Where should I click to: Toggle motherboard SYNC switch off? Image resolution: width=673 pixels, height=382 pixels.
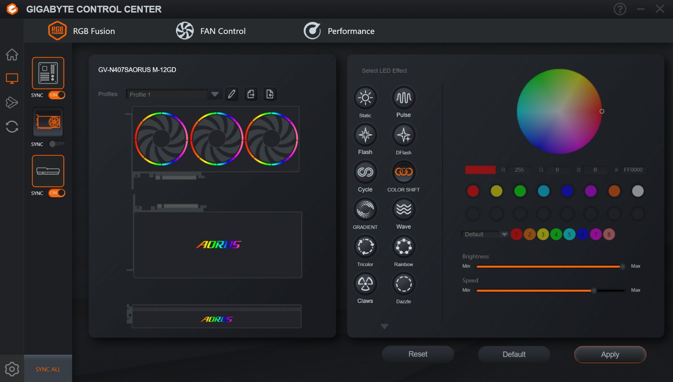click(x=57, y=95)
